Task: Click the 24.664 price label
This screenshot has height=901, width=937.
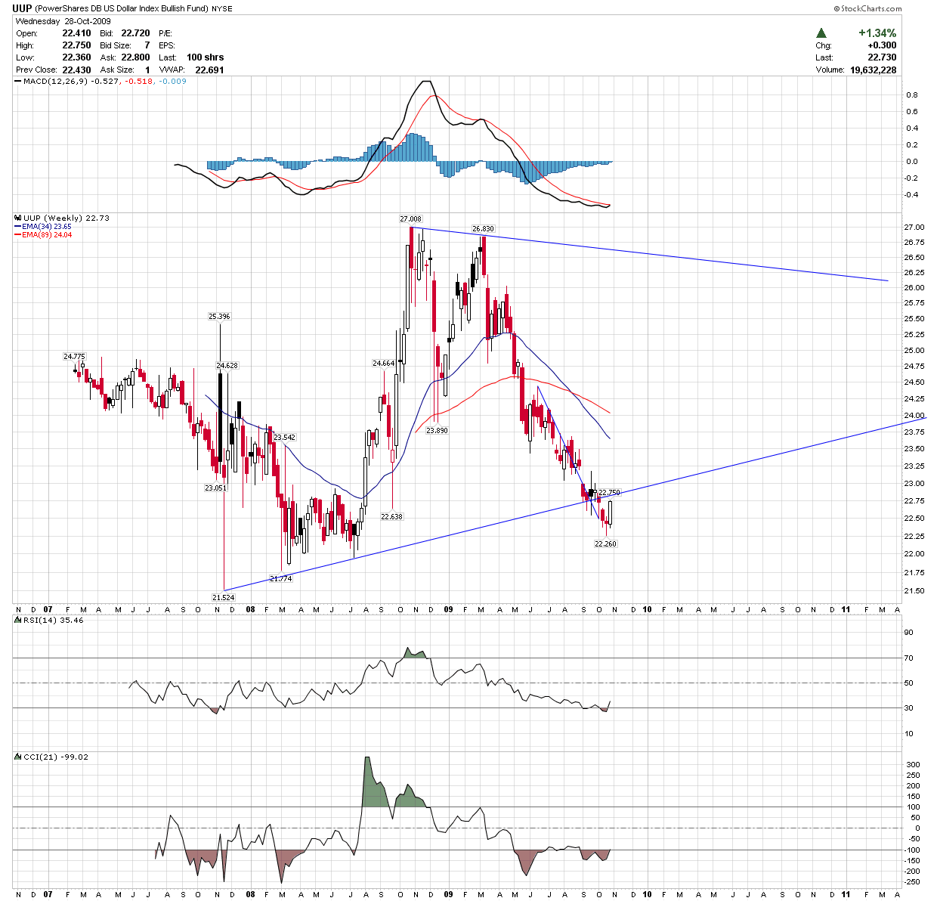Action: [x=384, y=364]
